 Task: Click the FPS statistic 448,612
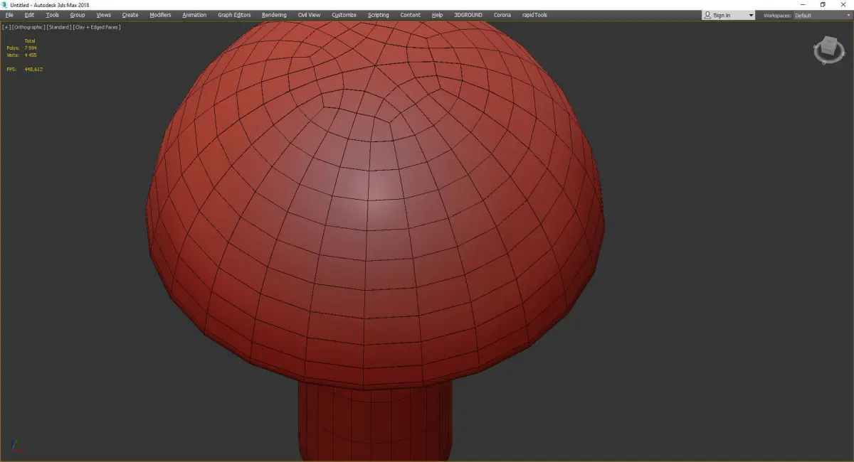[x=33, y=69]
